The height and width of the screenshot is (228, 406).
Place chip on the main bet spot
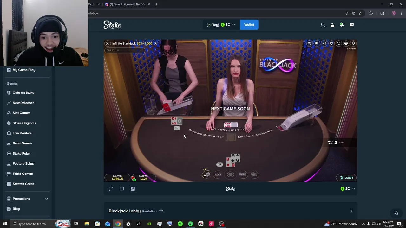pos(231,174)
